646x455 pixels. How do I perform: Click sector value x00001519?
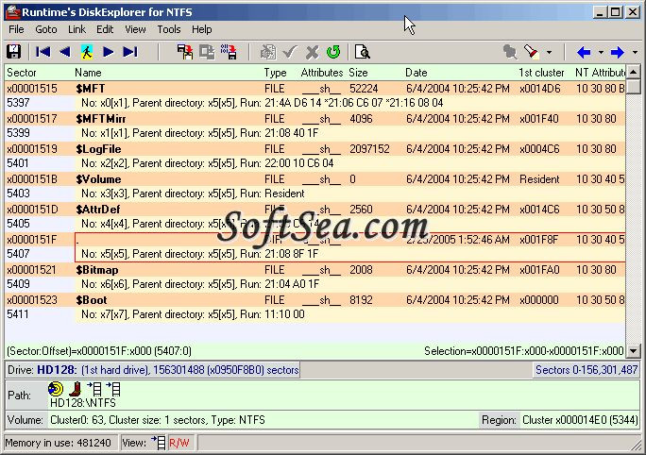[32, 149]
